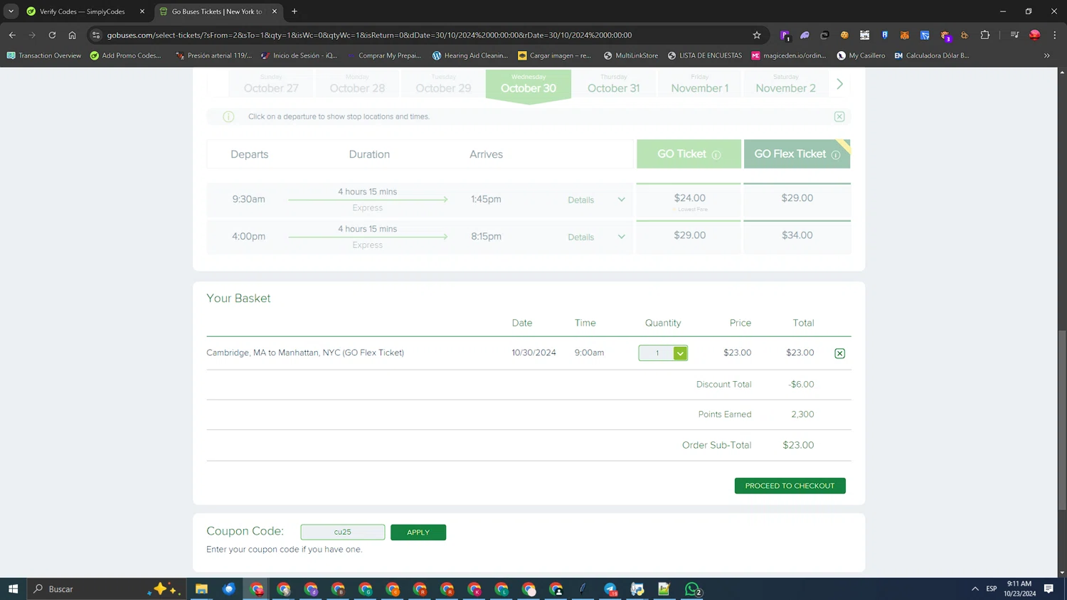Open a new browser tab
Screen dimensions: 1067x600
[294, 11]
